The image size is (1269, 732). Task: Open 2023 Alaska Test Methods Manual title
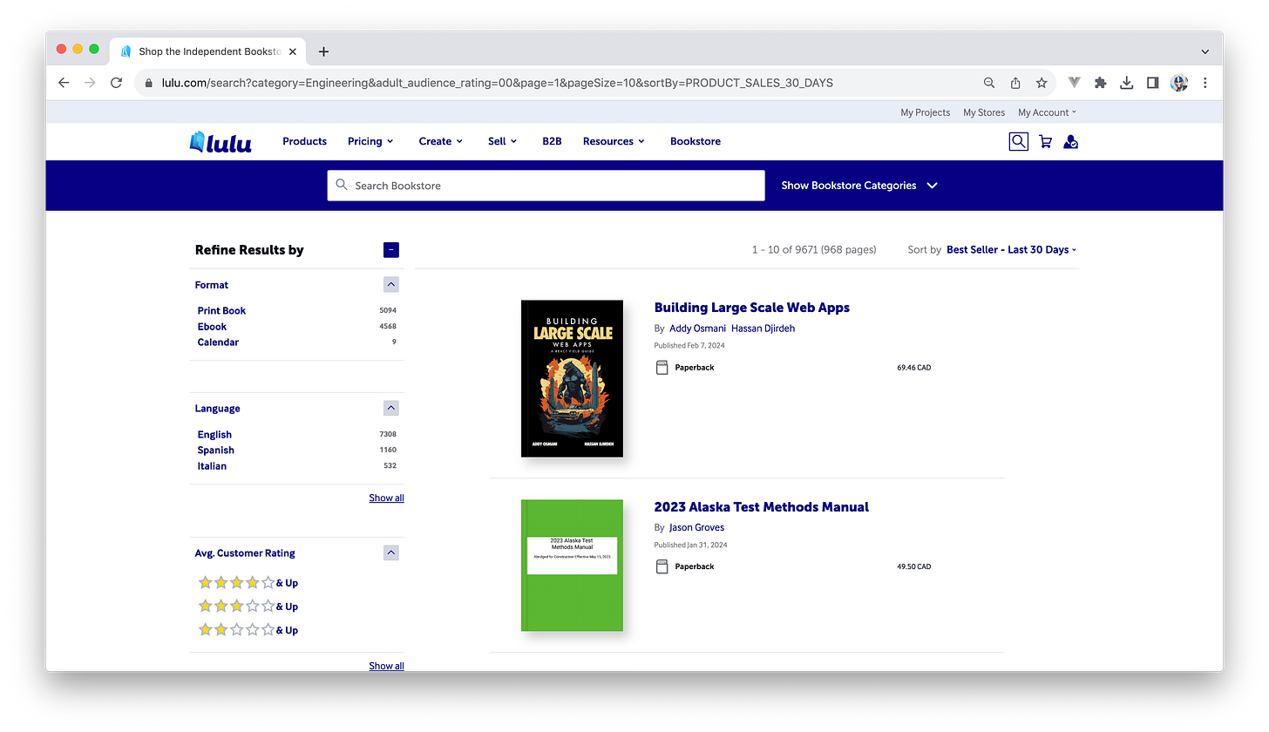[x=761, y=507]
